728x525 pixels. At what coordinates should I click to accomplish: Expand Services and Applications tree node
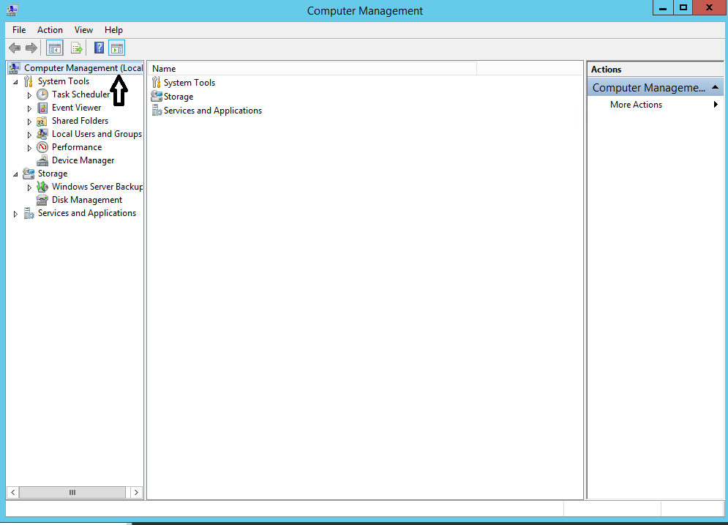[x=15, y=214]
